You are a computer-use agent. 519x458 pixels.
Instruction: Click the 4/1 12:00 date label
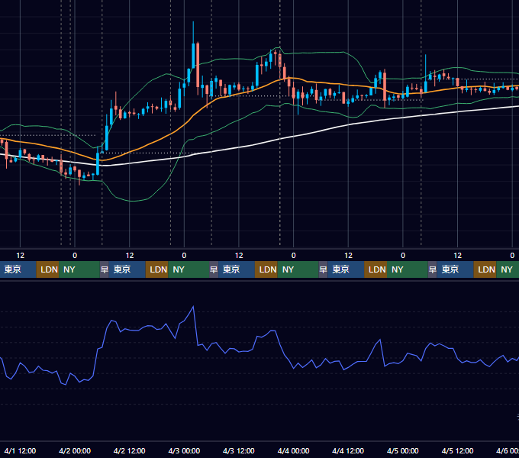pos(20,451)
